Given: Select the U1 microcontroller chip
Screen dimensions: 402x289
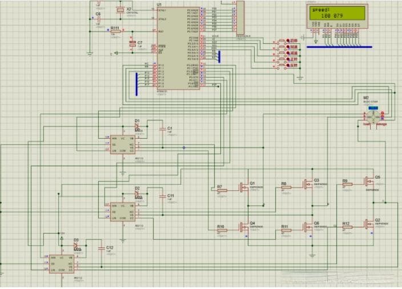Looking at the screenshot, I should pyautogui.click(x=178, y=49).
